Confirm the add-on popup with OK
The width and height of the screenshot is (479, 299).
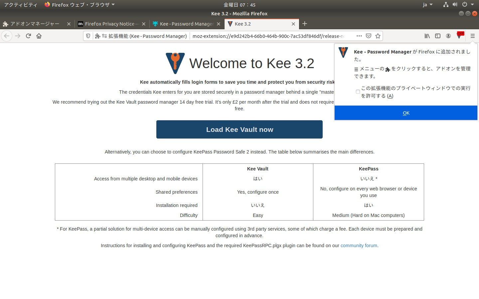tap(406, 113)
